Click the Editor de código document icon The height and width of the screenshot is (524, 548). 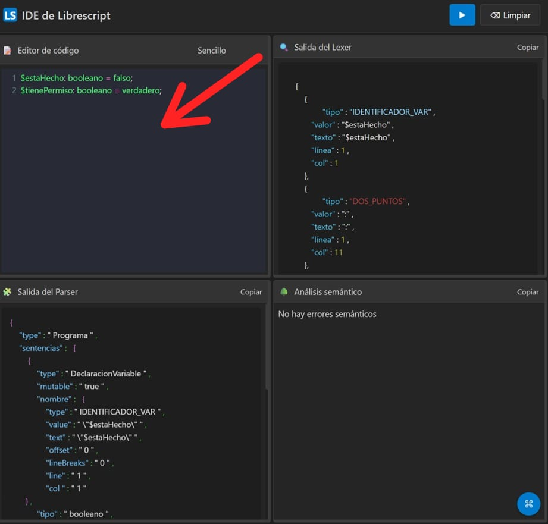tap(7, 51)
